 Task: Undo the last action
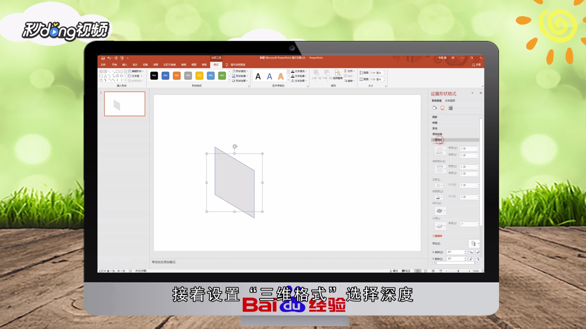tap(109, 58)
